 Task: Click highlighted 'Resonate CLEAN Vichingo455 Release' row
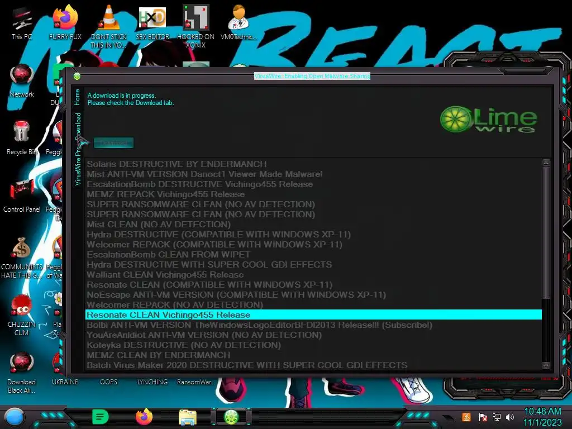313,315
